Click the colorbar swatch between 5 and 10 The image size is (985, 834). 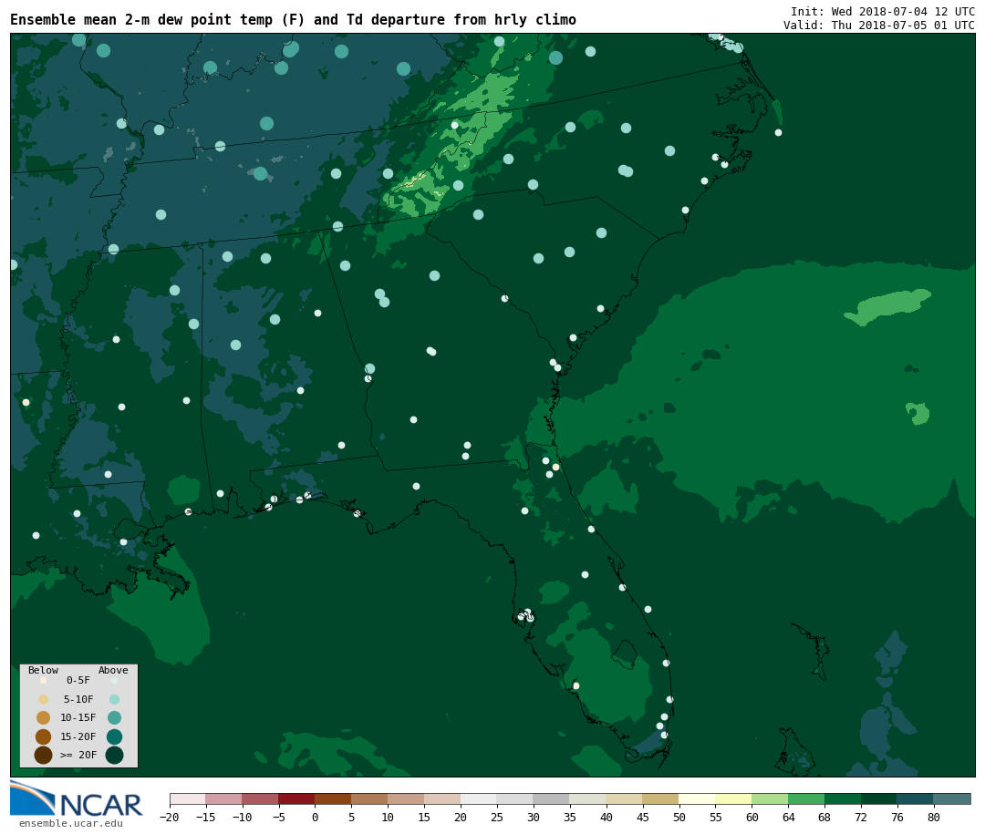coord(370,798)
